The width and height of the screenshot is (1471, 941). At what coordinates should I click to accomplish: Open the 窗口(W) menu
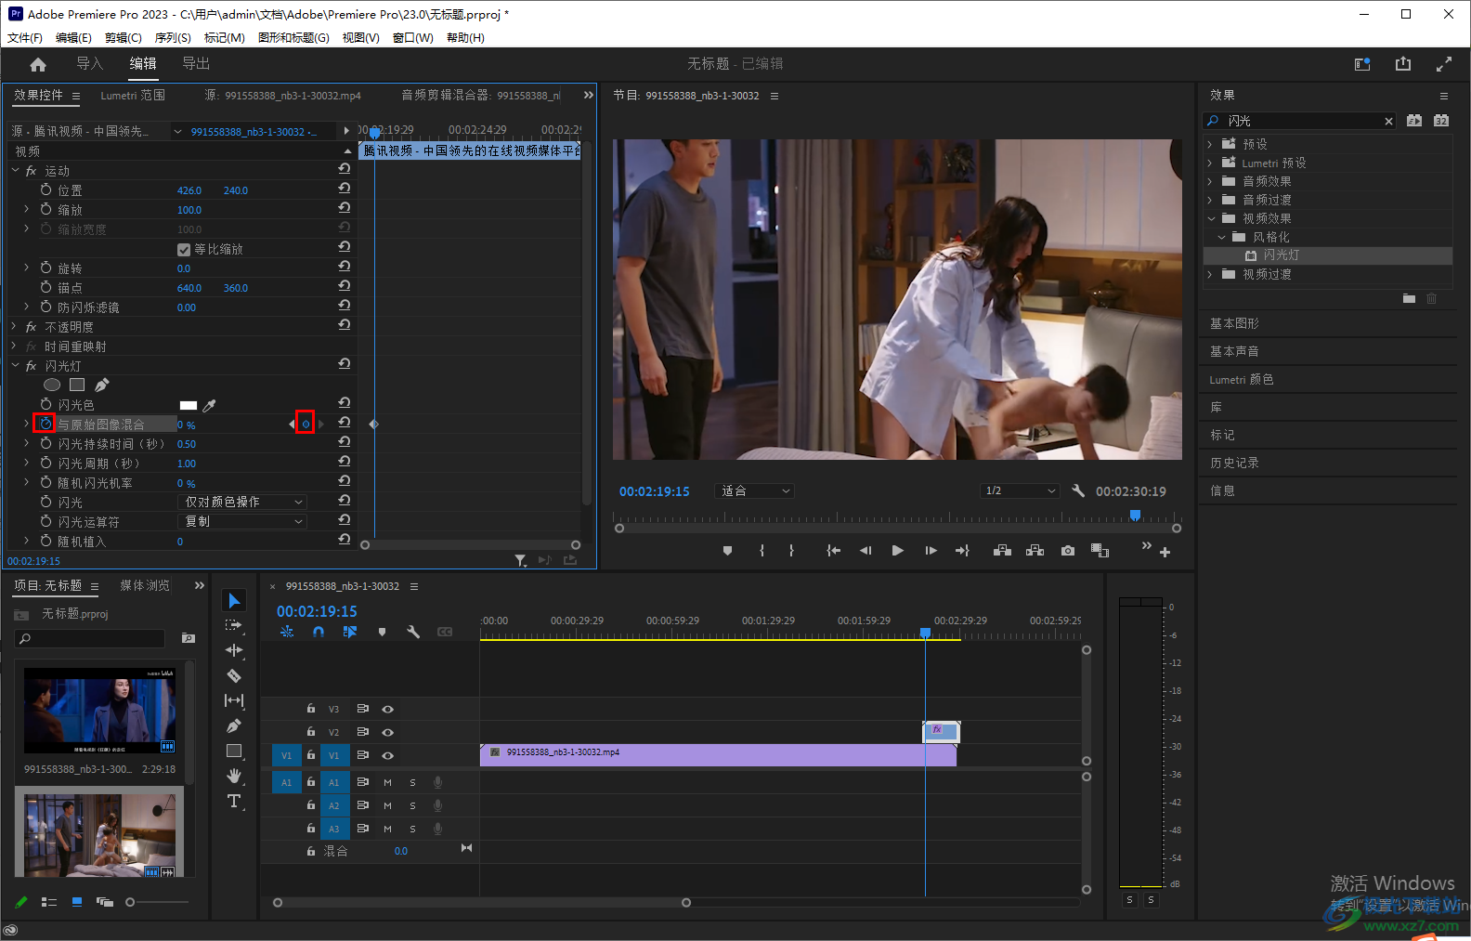coord(413,38)
